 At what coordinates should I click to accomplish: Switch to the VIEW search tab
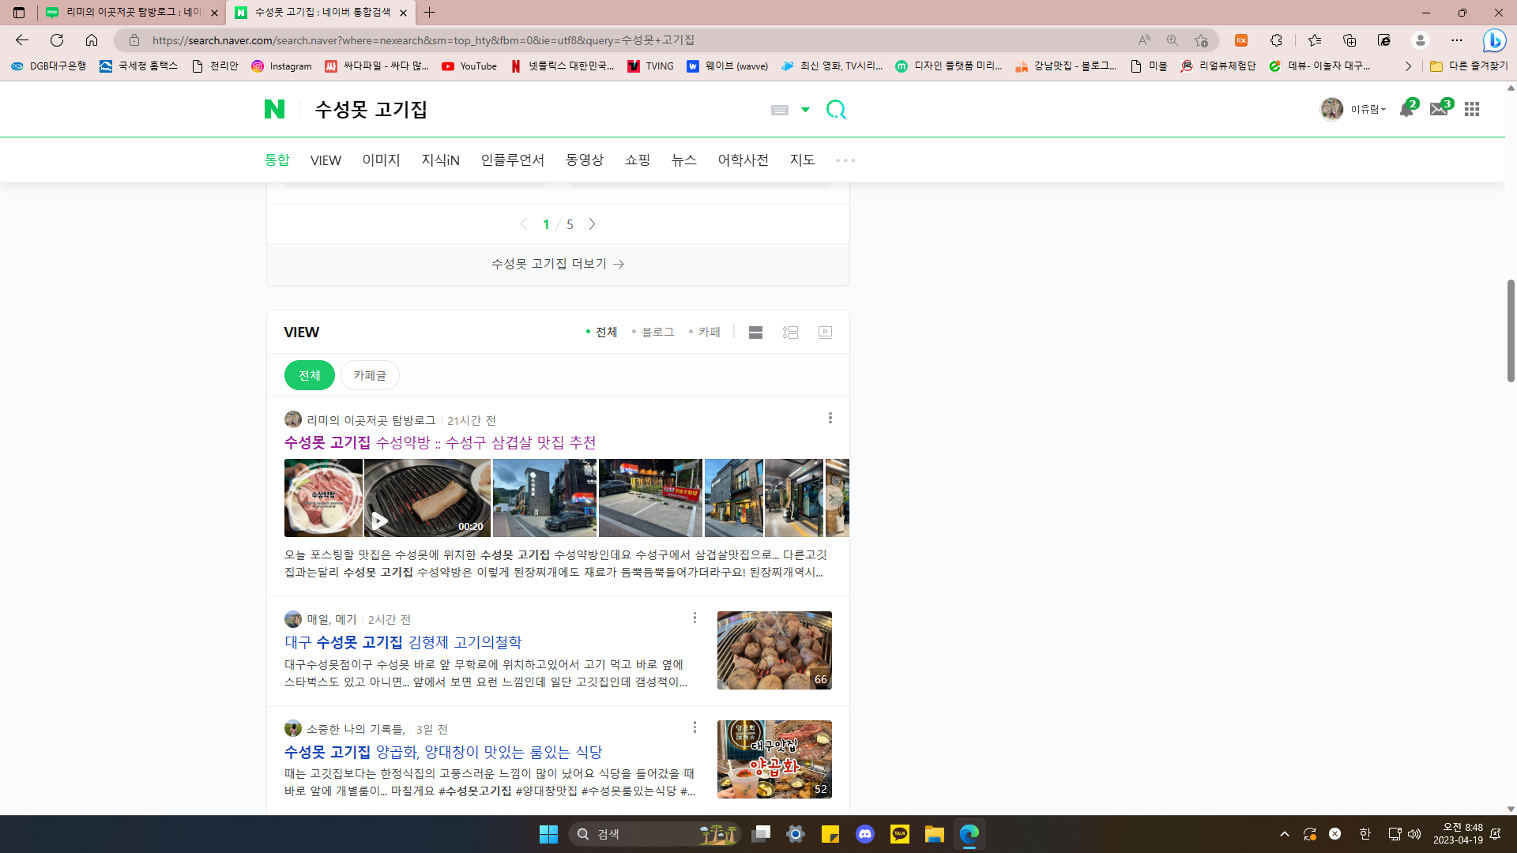[326, 160]
